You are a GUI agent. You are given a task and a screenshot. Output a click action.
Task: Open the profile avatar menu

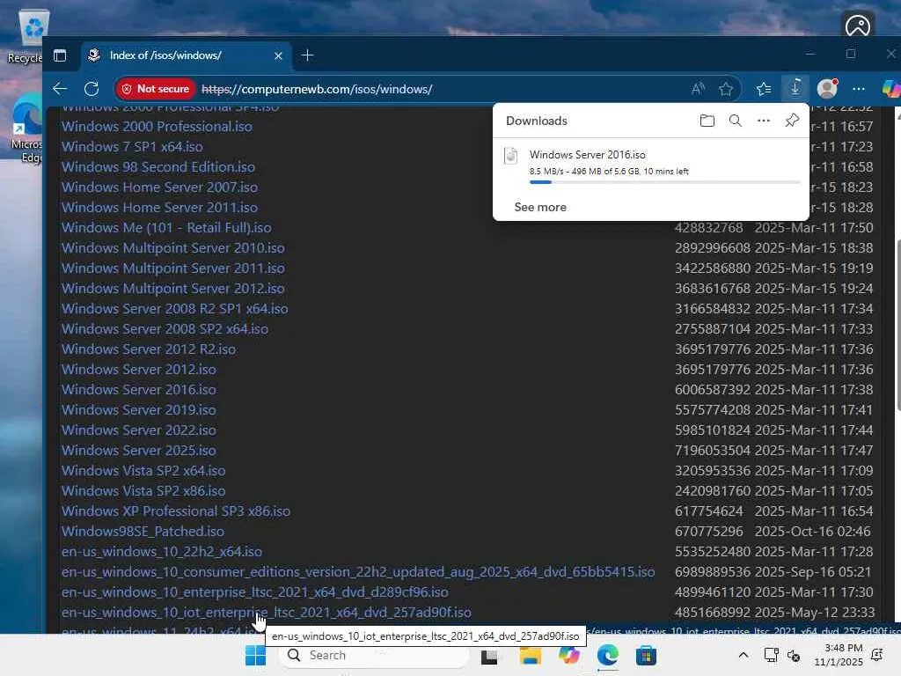point(827,89)
